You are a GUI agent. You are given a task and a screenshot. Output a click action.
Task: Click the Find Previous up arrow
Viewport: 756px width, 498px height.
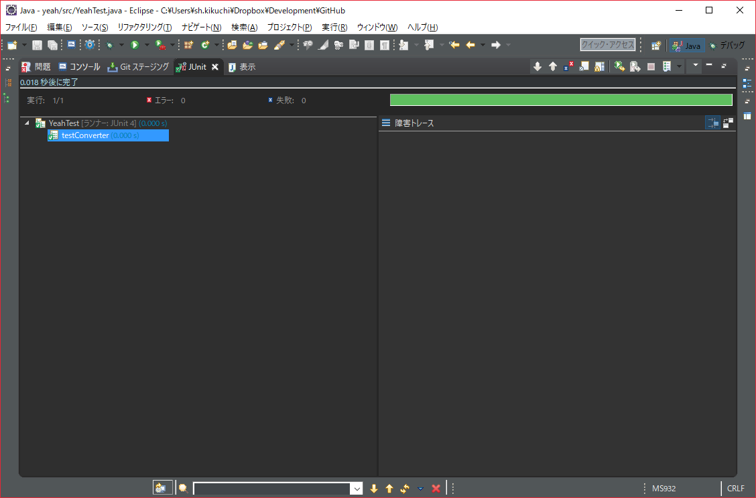pyautogui.click(x=389, y=489)
